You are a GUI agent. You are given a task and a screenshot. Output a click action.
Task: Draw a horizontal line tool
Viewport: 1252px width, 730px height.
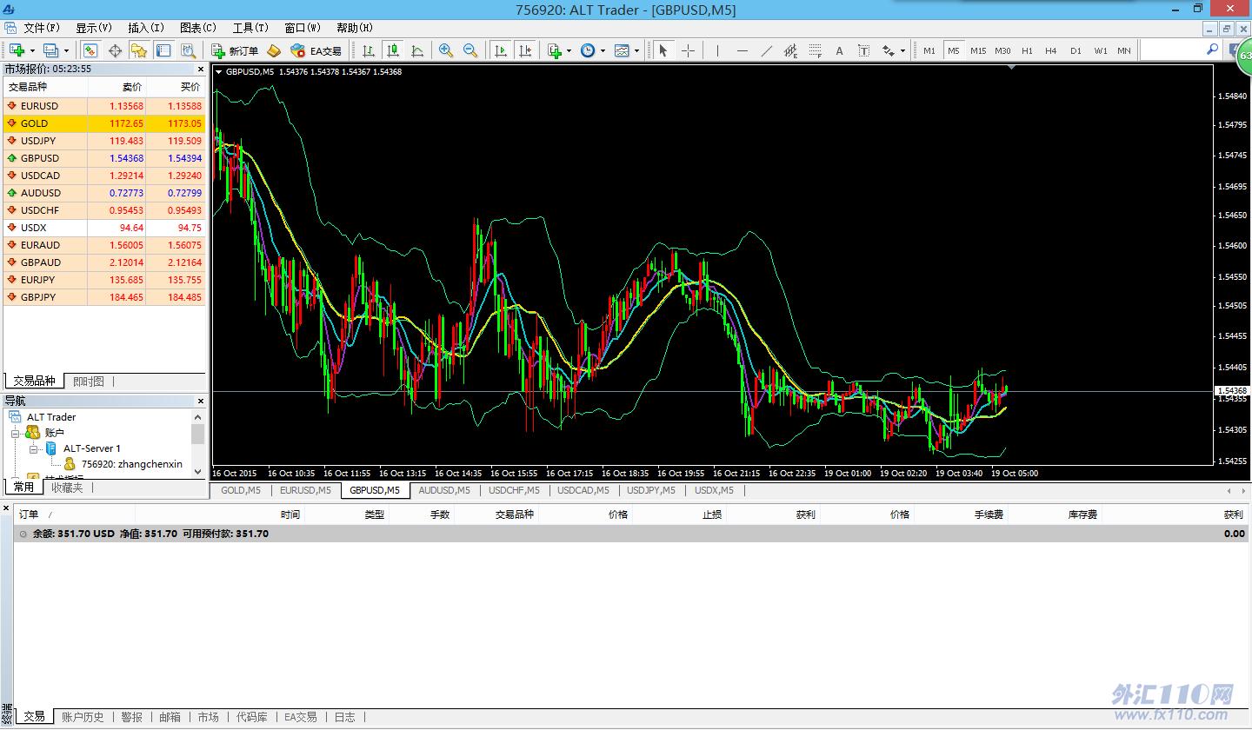pyautogui.click(x=742, y=50)
